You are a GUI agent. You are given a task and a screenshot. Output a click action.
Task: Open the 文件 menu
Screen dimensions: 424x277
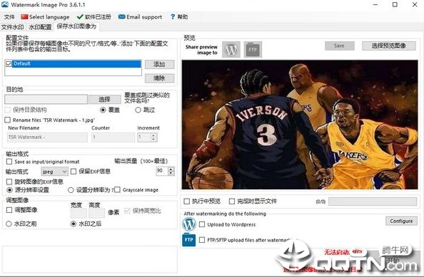(9, 17)
